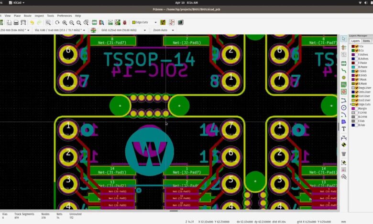This screenshot has height=224, width=373.
Task: Switch to the Layers tab
Action: [x=355, y=41]
